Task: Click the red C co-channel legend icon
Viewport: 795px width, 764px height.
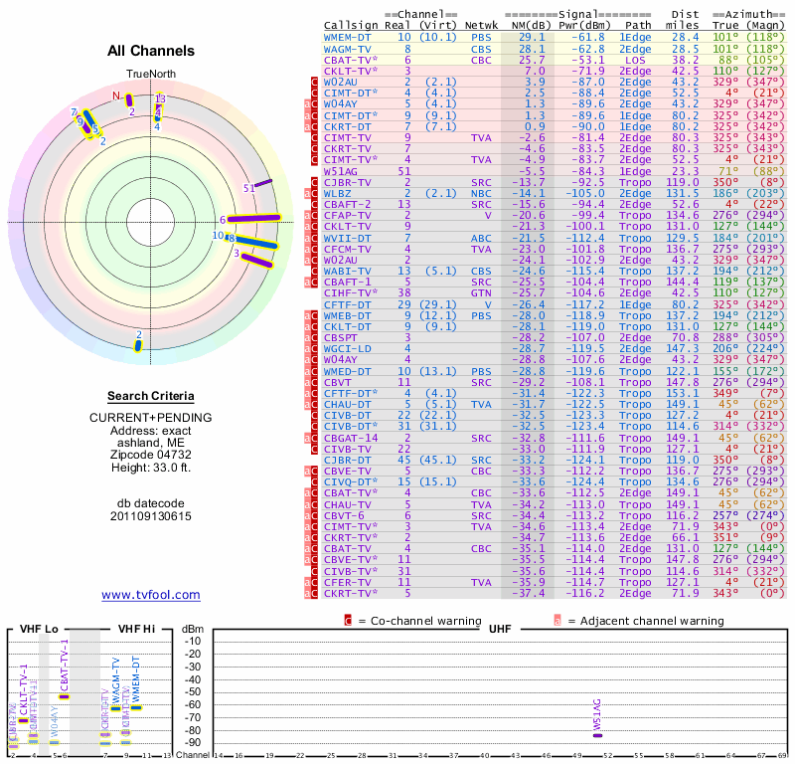Action: click(348, 620)
